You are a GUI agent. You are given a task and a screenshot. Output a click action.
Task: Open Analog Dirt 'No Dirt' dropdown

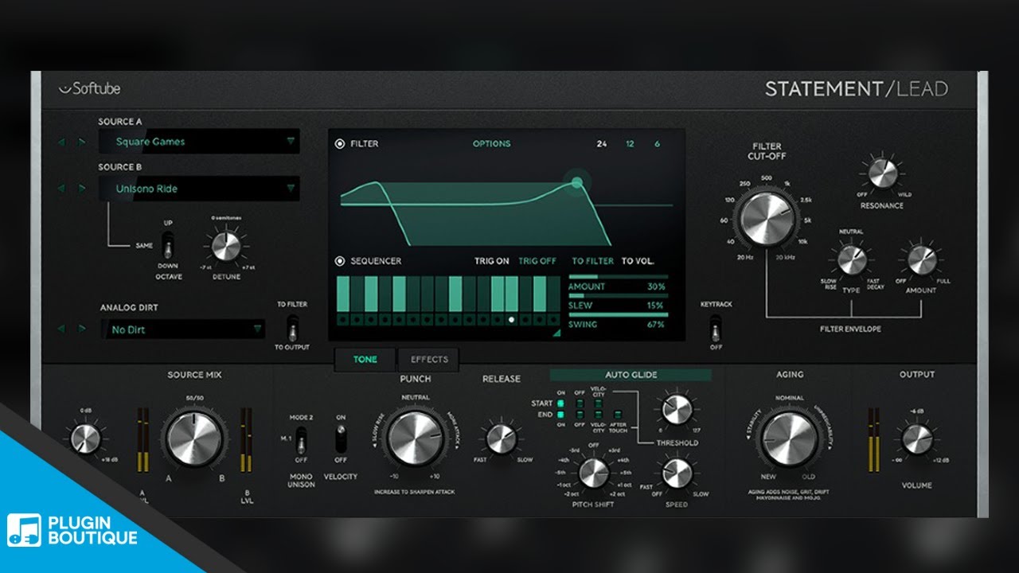click(183, 329)
